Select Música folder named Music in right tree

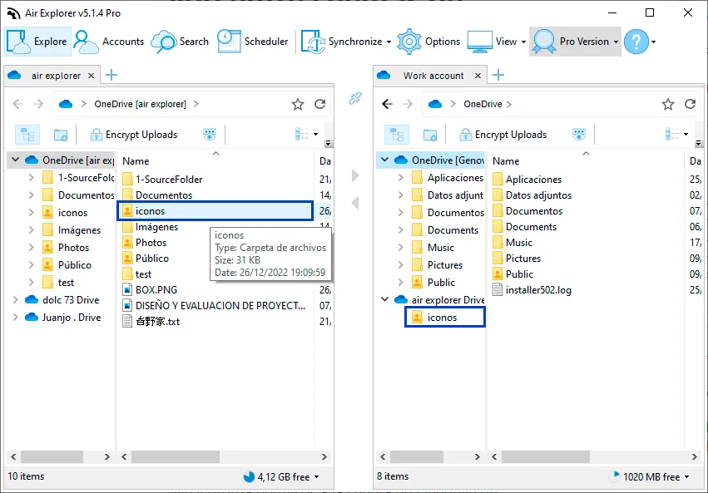pos(440,247)
